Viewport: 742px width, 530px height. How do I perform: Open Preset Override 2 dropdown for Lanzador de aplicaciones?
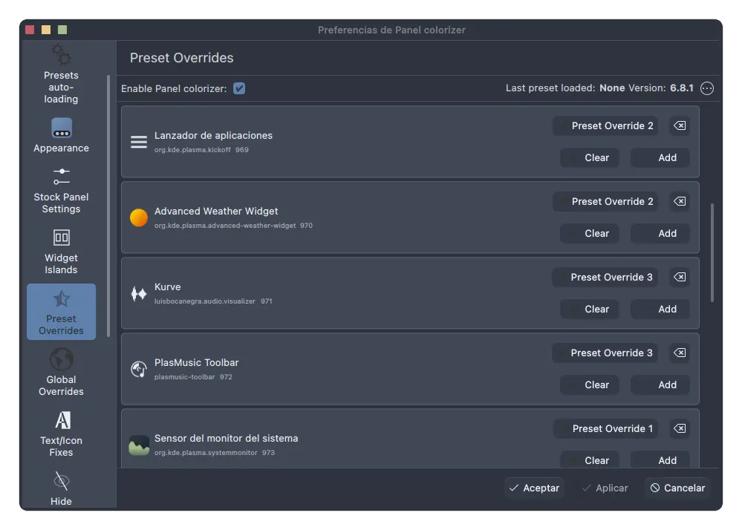[605, 126]
